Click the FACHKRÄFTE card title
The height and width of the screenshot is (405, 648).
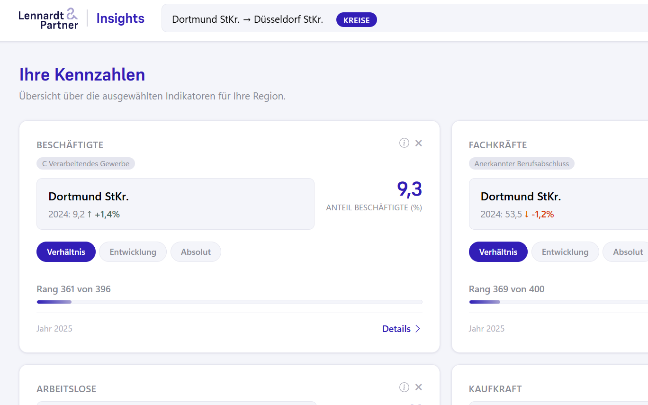[x=498, y=145]
